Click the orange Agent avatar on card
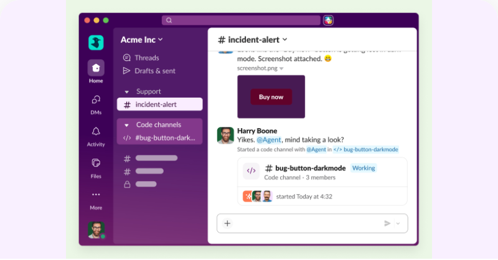This screenshot has height=260, width=498. click(248, 197)
